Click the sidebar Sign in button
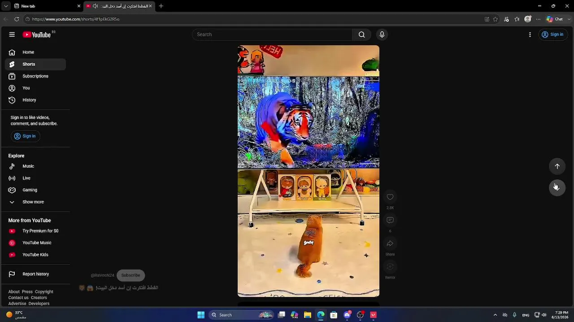The image size is (574, 322). (25, 136)
